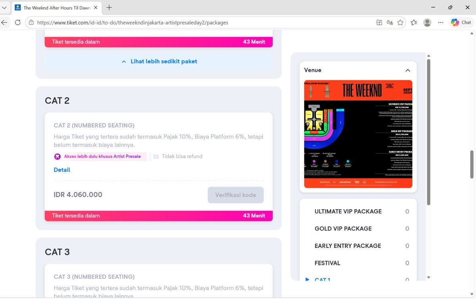476x299 pixels.
Task: Click the sidebar scrollbar down arrow
Action: click(x=428, y=278)
